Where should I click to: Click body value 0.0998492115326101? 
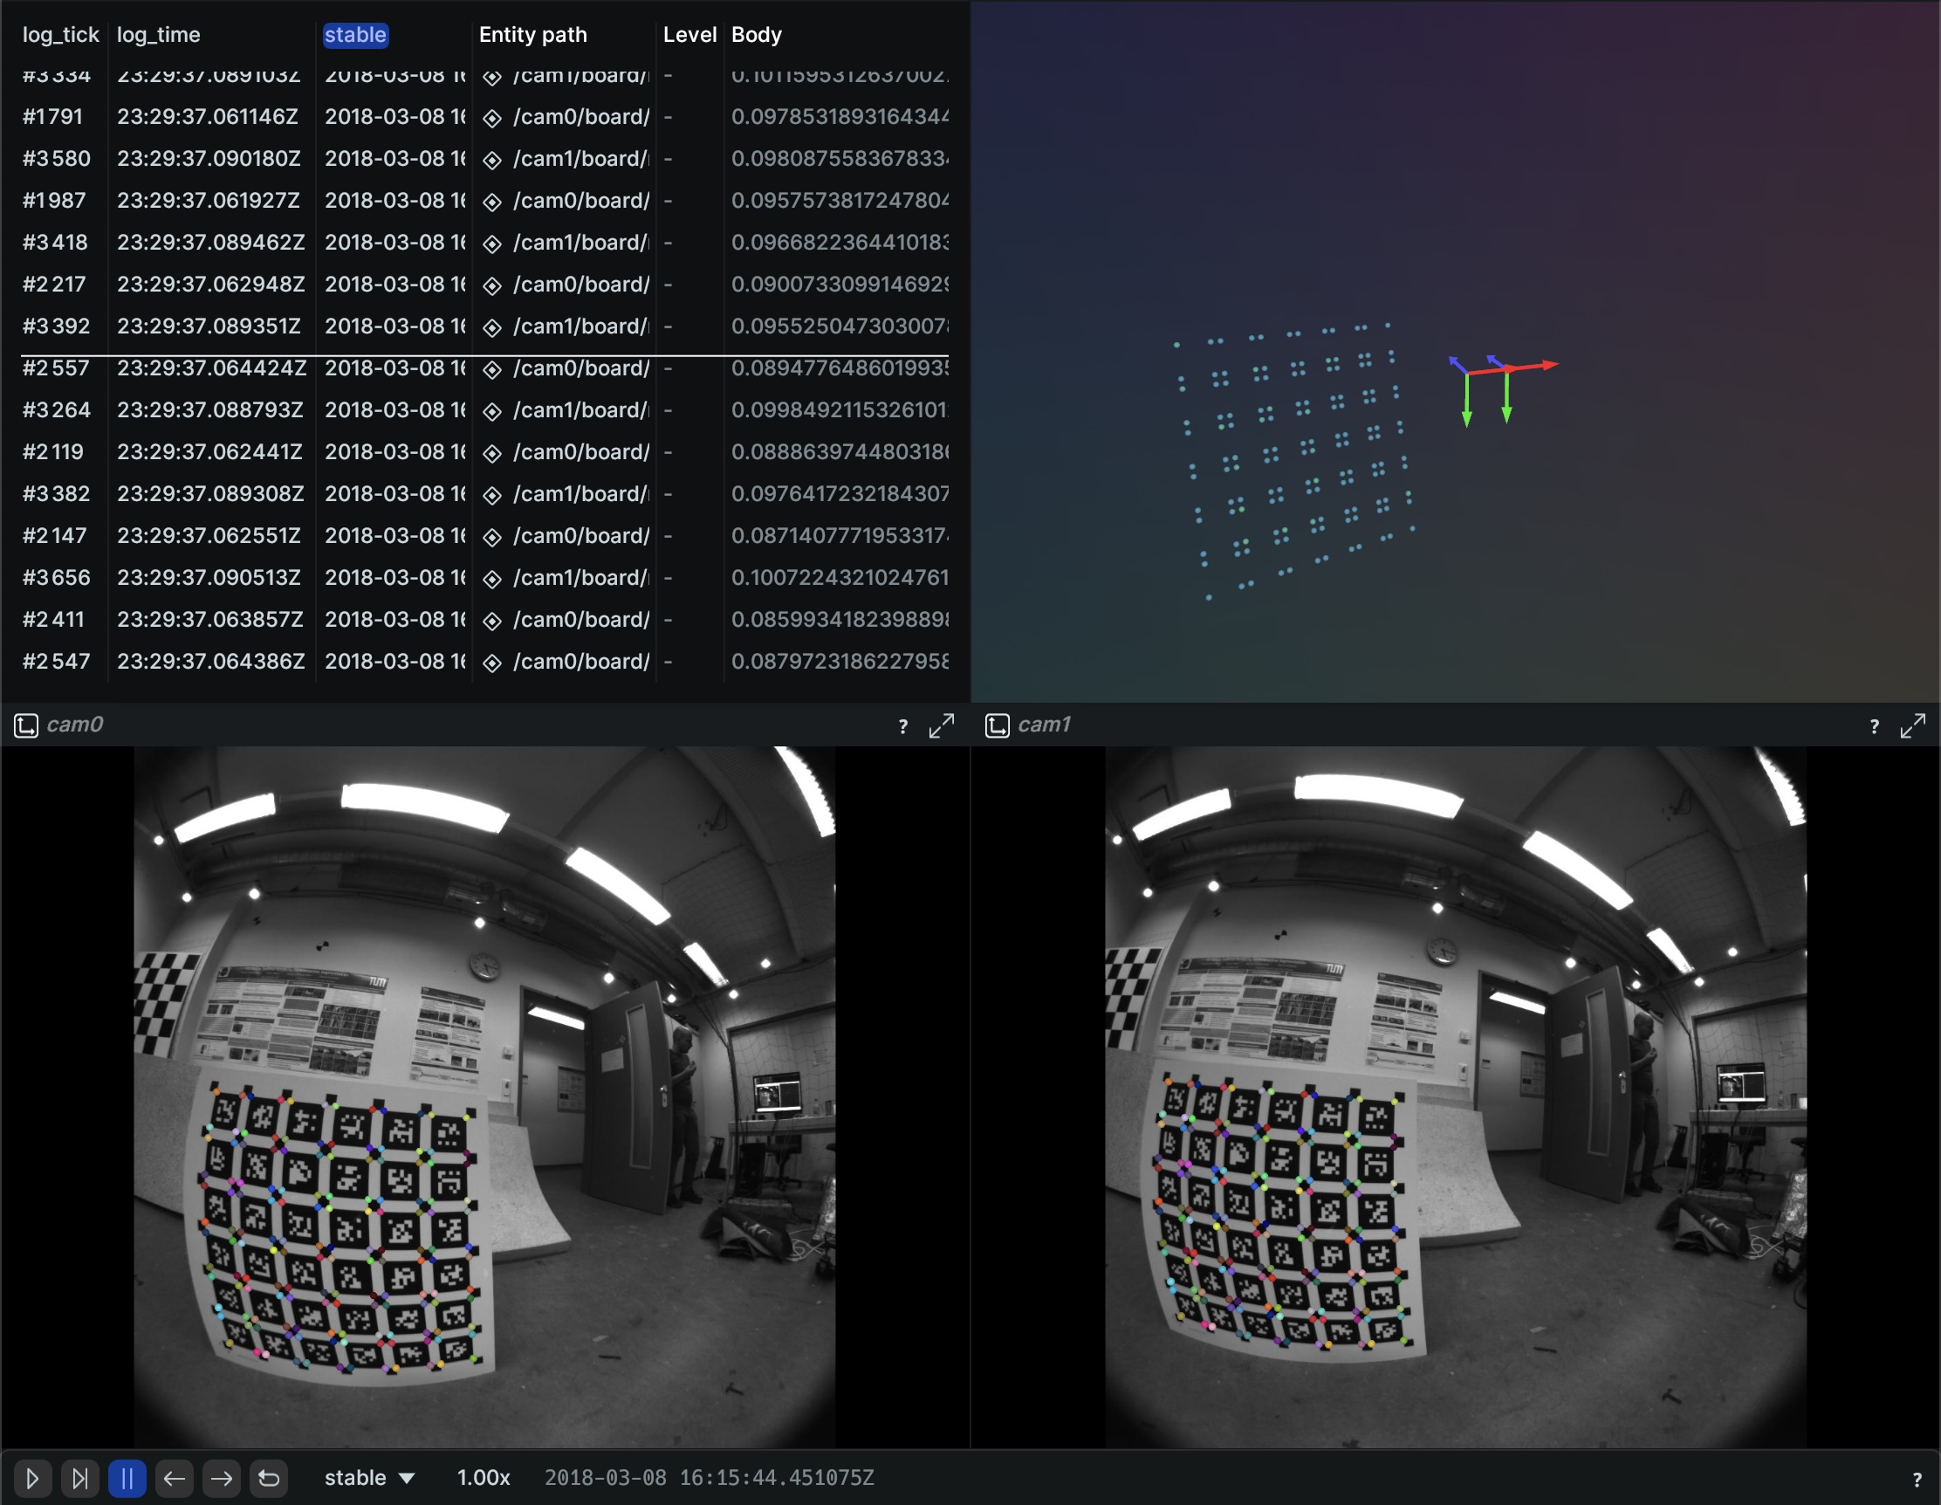pyautogui.click(x=840, y=409)
